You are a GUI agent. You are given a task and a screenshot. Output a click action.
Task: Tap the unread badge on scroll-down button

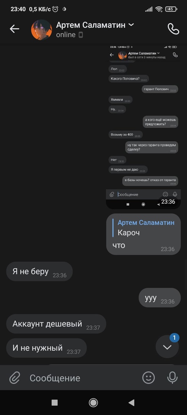[174, 337]
